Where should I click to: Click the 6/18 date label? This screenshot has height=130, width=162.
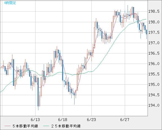[63, 120]
